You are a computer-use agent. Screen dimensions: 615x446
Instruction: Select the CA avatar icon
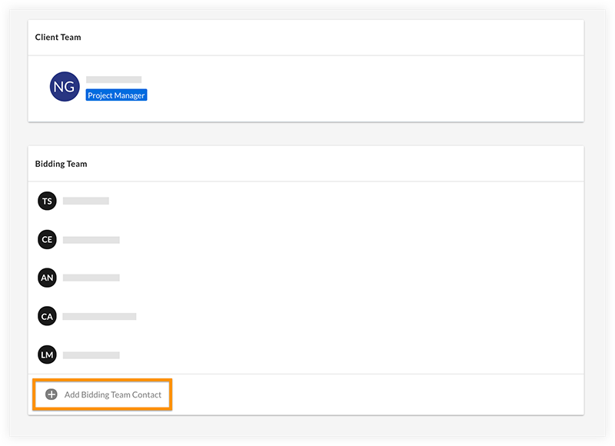[x=47, y=316]
